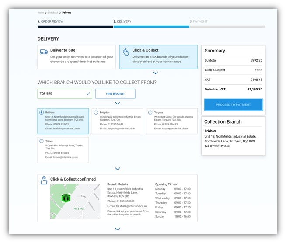Viewport: 286px width, 243px height.
Task: Click the Click & Collect hand icon
Action: (126, 52)
